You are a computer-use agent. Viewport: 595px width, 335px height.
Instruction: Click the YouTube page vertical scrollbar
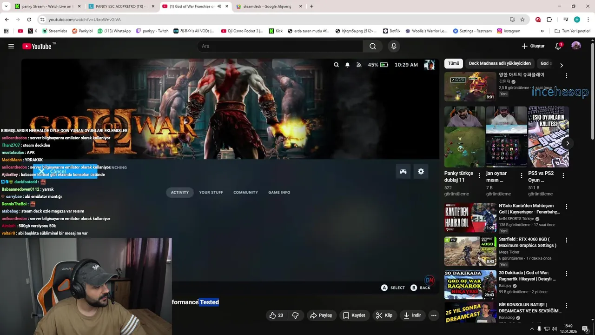592,91
